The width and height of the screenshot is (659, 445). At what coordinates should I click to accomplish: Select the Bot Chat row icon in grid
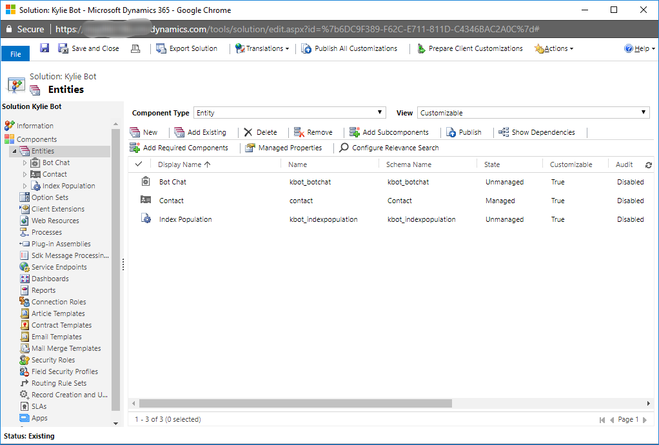pyautogui.click(x=146, y=181)
